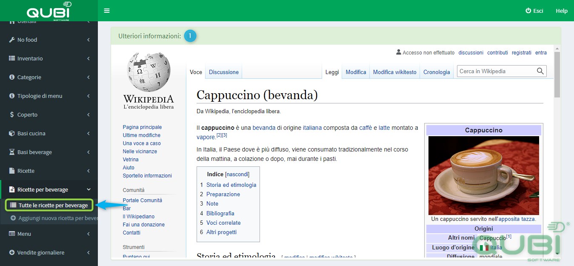
Task: Open the Modifica wikitesto tab
Action: pyautogui.click(x=395, y=72)
